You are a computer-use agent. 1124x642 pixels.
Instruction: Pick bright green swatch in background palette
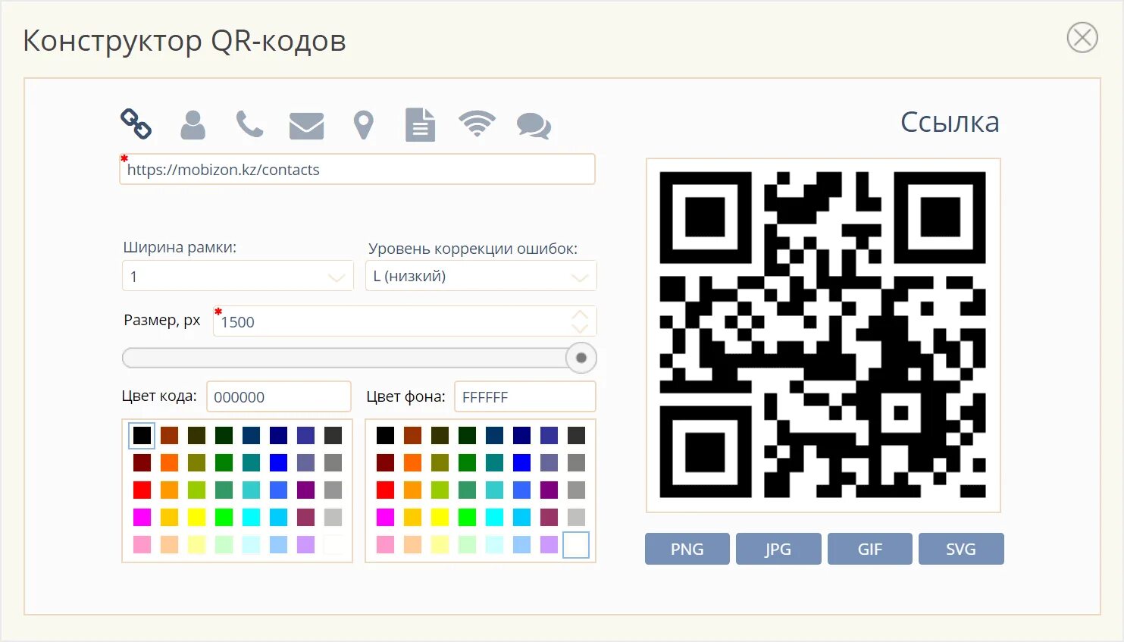click(x=467, y=517)
